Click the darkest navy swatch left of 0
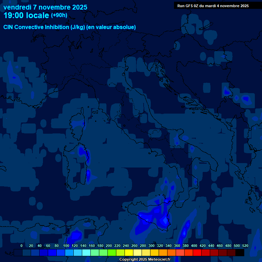The height and width of the screenshot is (262, 262). [x=18, y=252]
